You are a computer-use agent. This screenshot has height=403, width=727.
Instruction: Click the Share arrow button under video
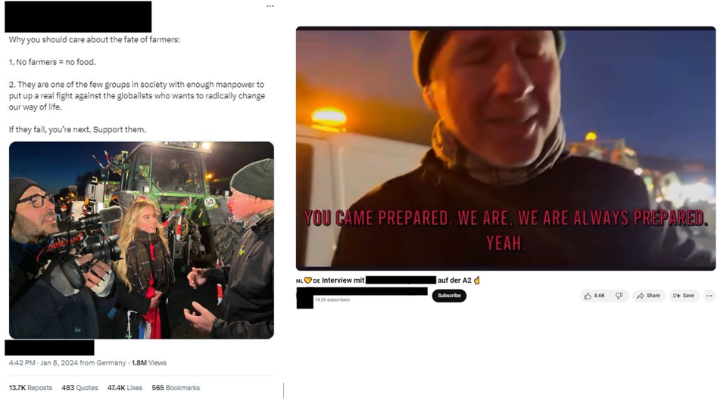[x=648, y=296]
